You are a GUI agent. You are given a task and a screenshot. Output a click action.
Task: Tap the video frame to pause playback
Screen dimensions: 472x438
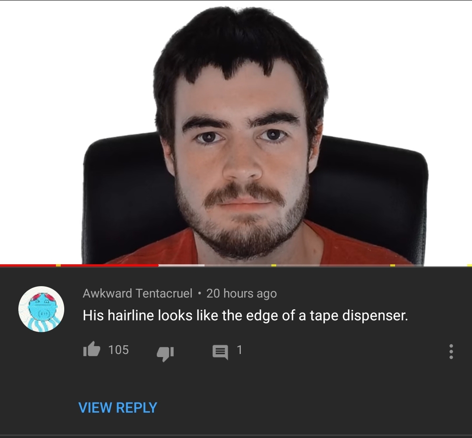coord(236,132)
